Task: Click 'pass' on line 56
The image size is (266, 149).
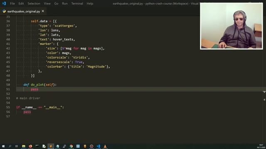Action: [x=27, y=112]
